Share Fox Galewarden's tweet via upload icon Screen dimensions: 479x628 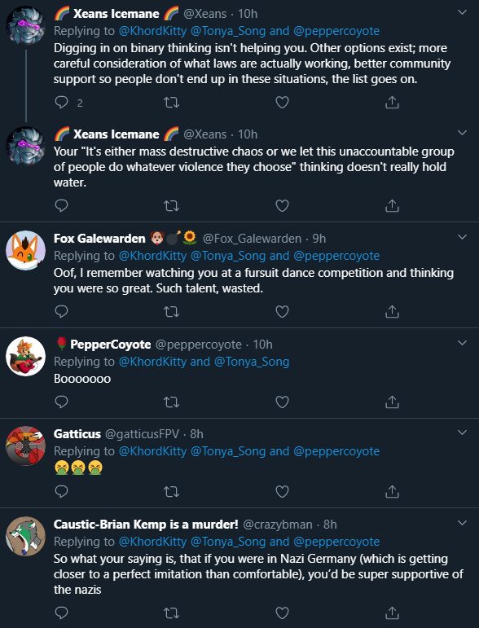tap(392, 311)
